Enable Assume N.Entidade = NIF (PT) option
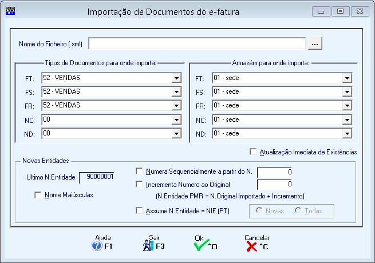This screenshot has width=375, height=263. coord(139,210)
